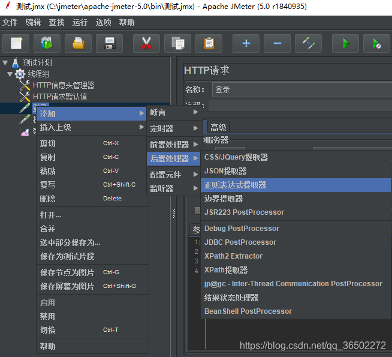Add Debug PostProcessor

[x=295, y=229]
